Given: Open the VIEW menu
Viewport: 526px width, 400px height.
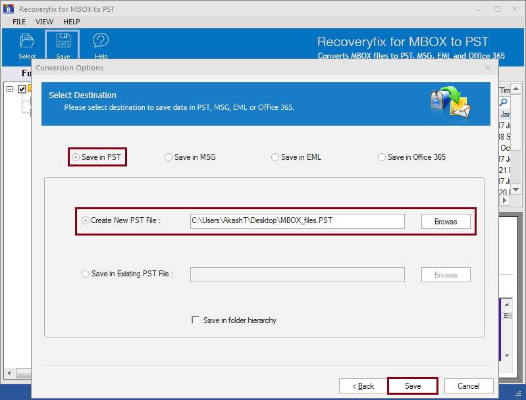Looking at the screenshot, I should [x=44, y=22].
